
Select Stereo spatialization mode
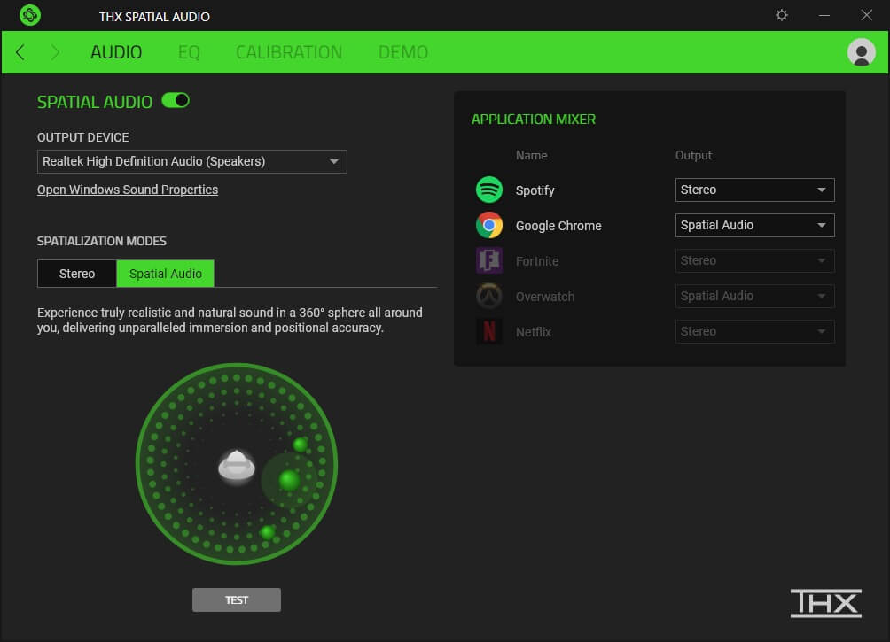coord(77,274)
